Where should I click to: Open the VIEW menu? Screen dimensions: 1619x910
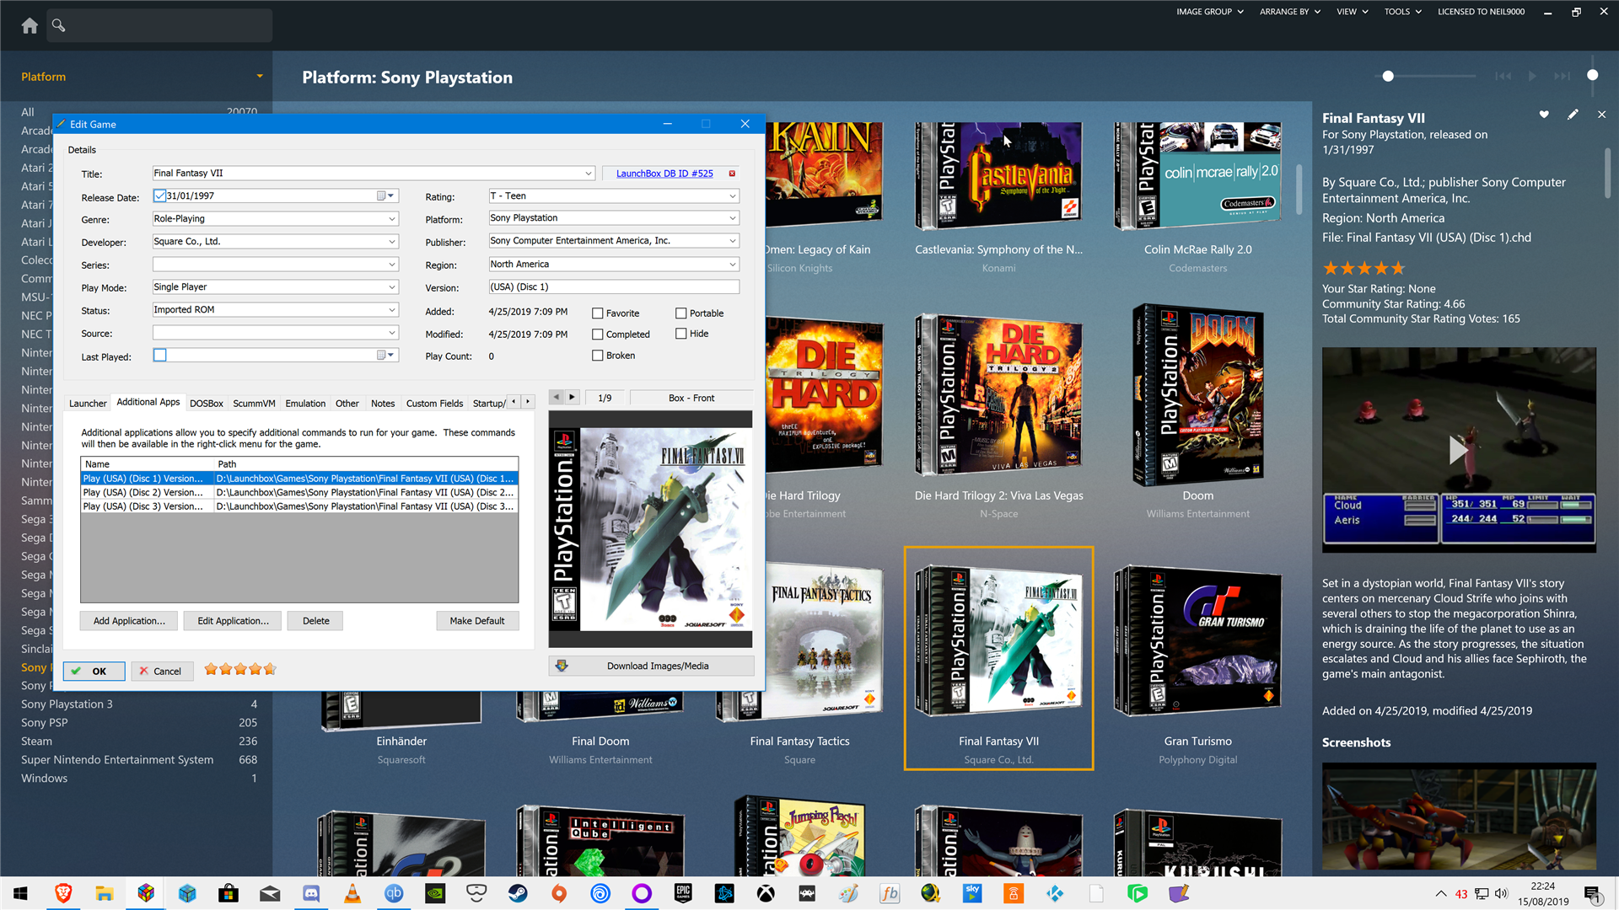[1353, 12]
